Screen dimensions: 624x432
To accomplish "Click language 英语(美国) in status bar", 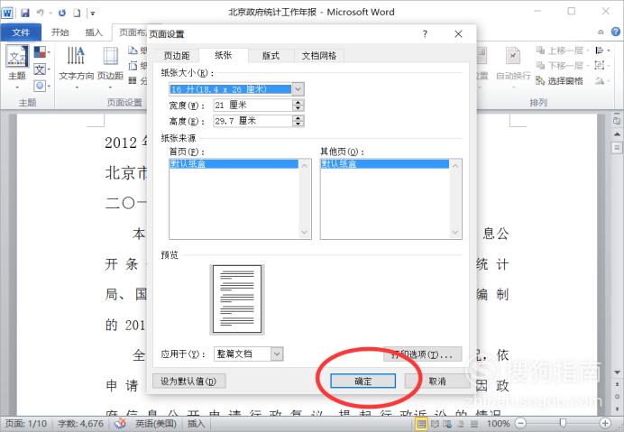I will [156, 424].
